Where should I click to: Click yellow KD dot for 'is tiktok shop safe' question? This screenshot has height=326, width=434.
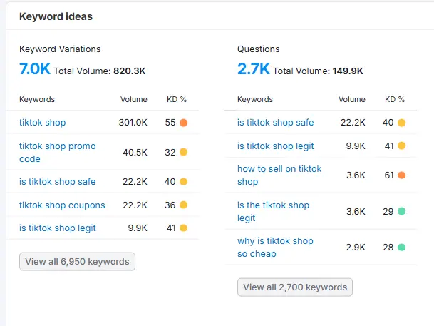click(402, 123)
